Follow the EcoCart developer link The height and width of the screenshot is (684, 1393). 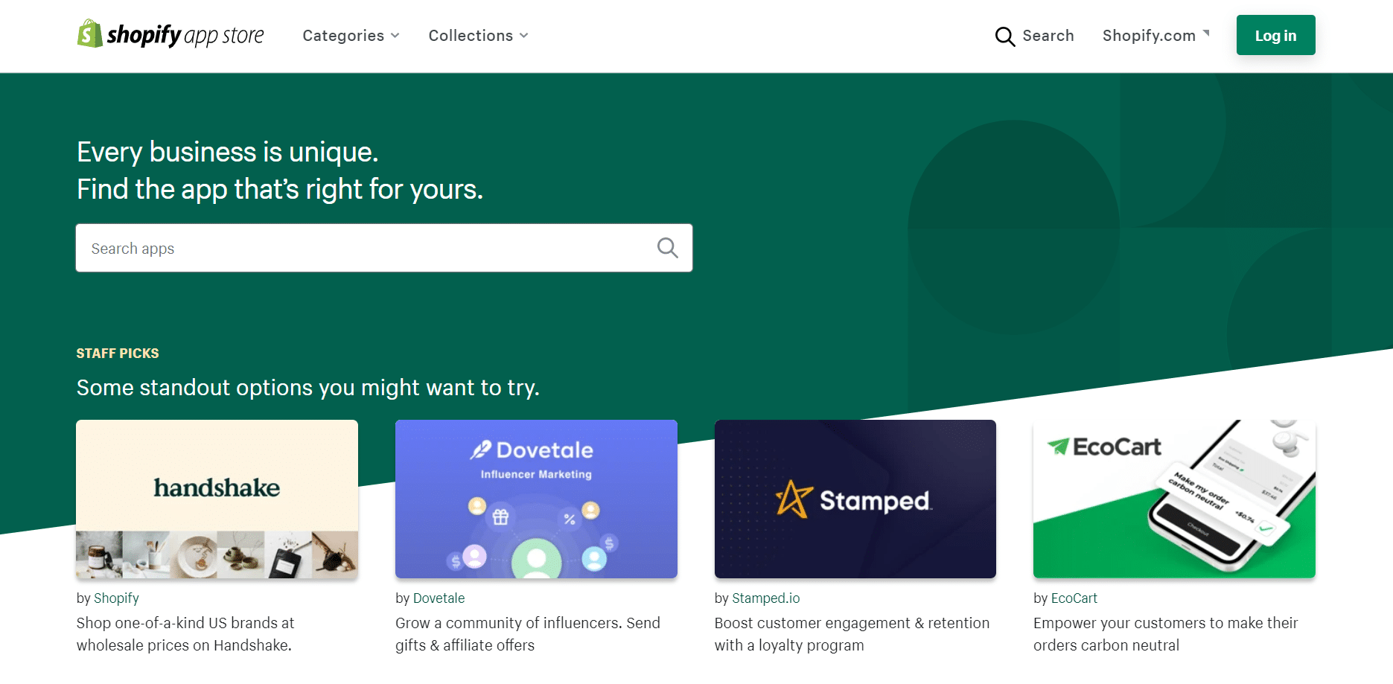(x=1074, y=598)
